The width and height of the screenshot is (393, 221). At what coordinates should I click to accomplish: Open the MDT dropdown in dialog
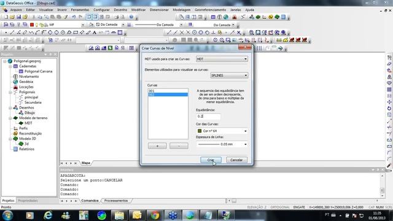click(222, 59)
